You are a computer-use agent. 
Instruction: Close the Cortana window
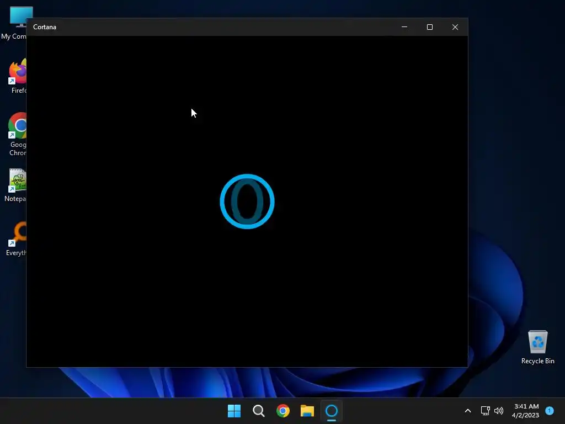[455, 27]
